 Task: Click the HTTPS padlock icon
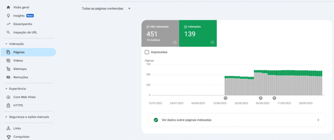(8, 106)
